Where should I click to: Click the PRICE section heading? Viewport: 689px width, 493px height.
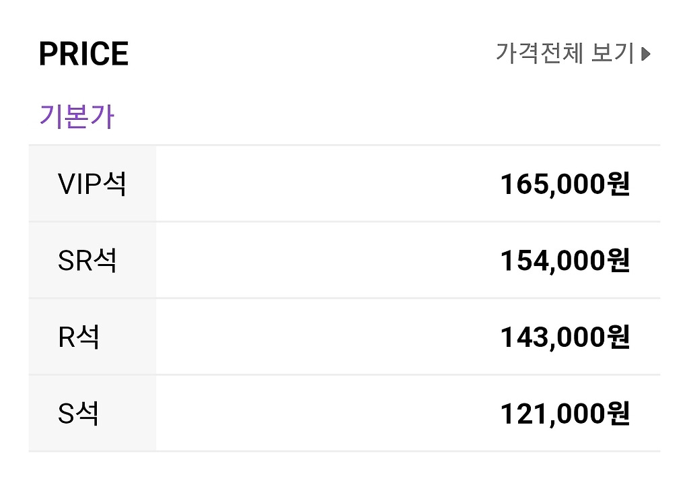[x=83, y=54]
